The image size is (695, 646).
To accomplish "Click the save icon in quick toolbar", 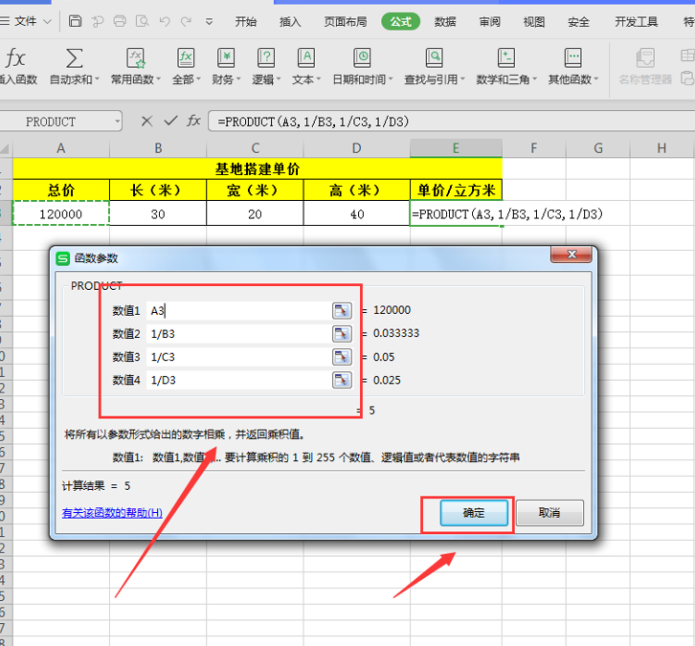I will click(x=75, y=21).
